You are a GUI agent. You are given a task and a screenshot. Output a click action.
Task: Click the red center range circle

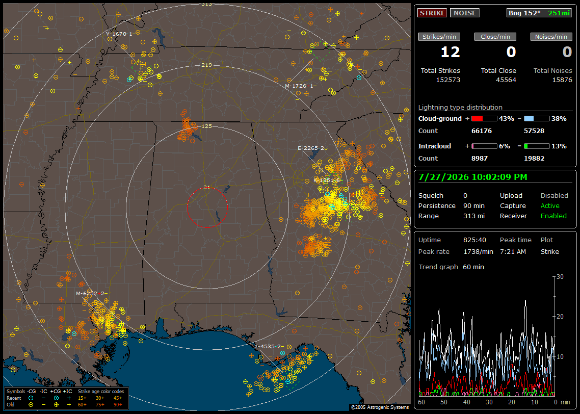point(207,208)
